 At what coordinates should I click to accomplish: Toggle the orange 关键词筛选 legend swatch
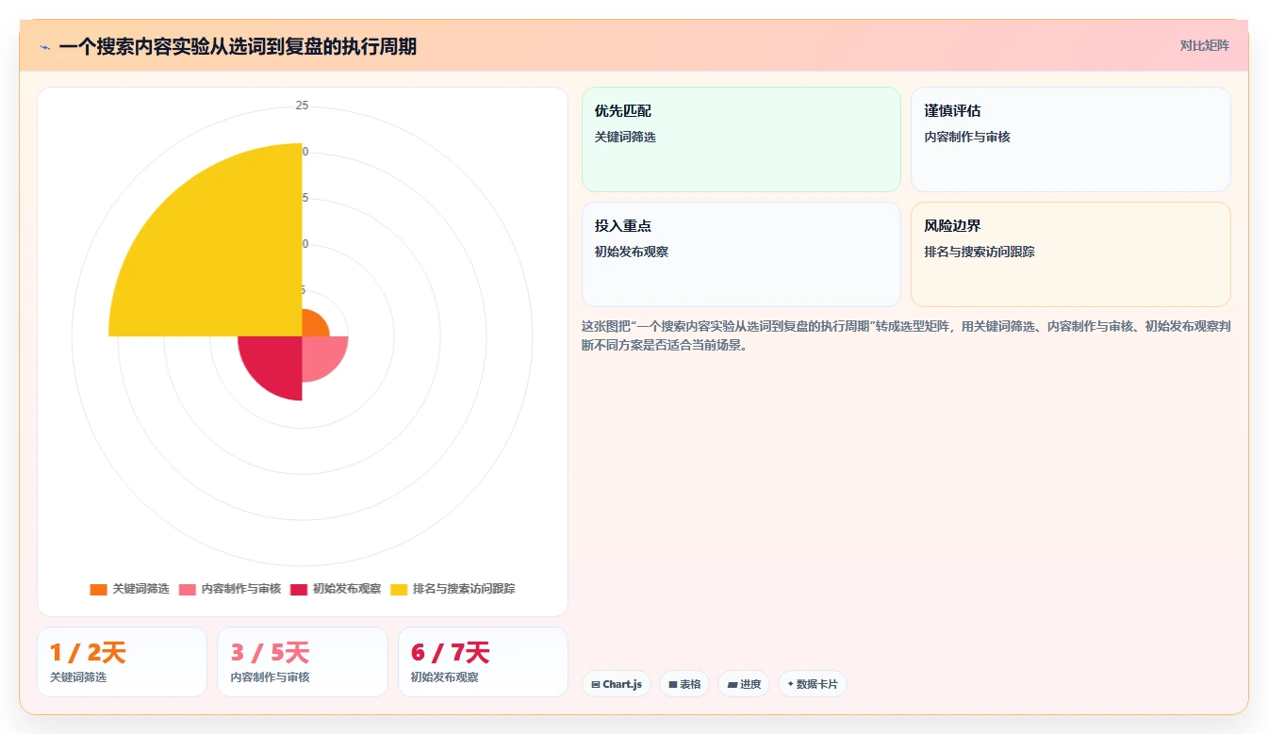tap(98, 589)
